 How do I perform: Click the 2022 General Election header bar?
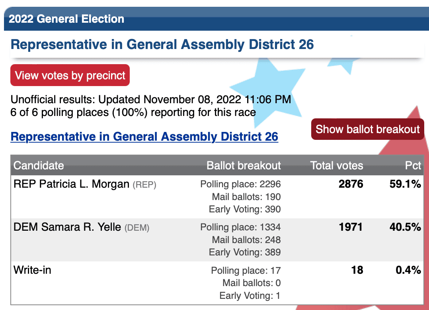tap(216, 19)
